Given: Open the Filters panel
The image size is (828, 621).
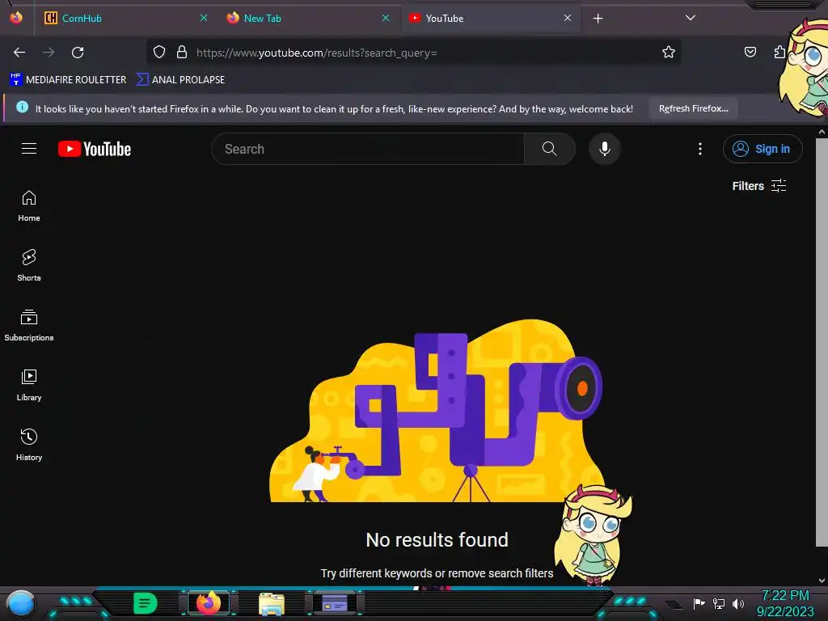Looking at the screenshot, I should click(758, 186).
